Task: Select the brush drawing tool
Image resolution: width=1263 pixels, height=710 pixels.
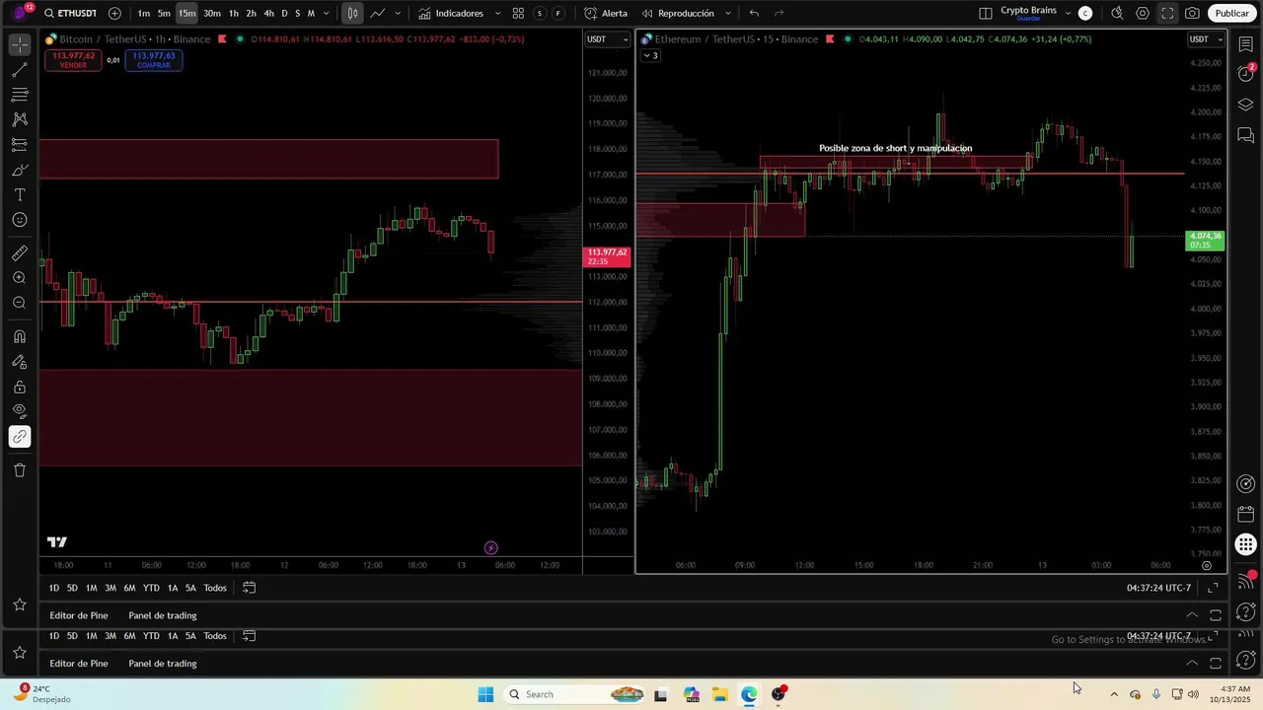Action: 20,170
